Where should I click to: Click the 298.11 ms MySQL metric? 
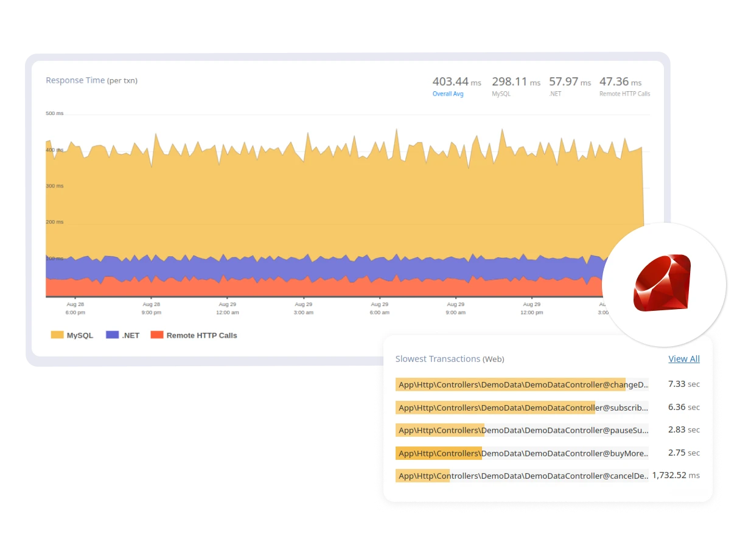(x=515, y=82)
